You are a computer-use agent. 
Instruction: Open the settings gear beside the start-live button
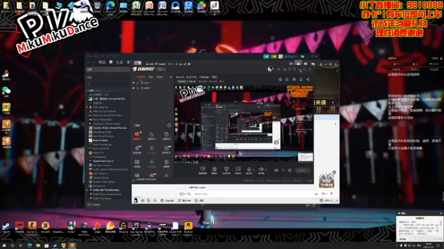[290, 170]
